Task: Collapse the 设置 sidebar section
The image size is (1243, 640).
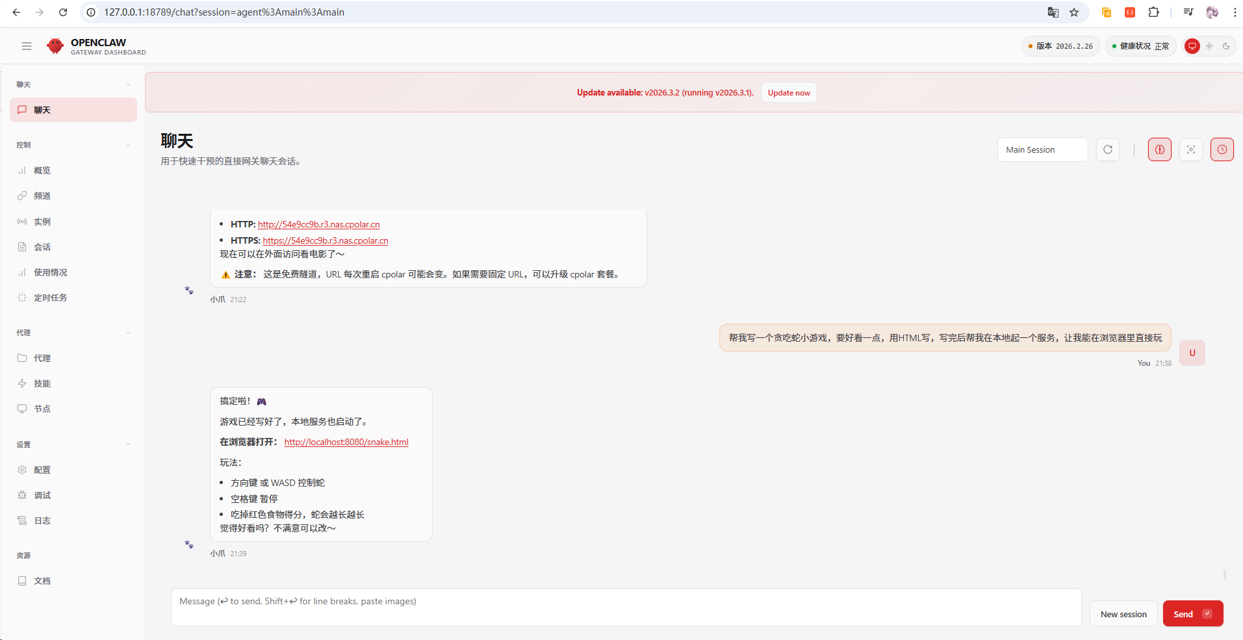Action: [x=129, y=444]
